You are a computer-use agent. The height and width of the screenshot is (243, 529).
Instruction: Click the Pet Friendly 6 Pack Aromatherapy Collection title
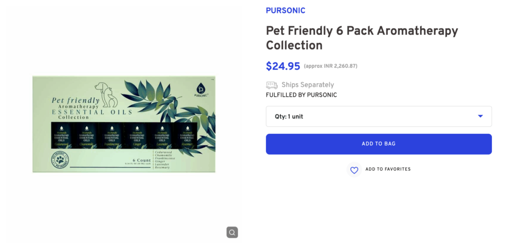click(x=362, y=38)
